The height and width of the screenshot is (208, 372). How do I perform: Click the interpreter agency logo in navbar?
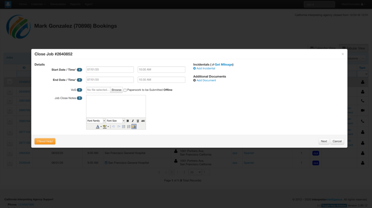8,4
